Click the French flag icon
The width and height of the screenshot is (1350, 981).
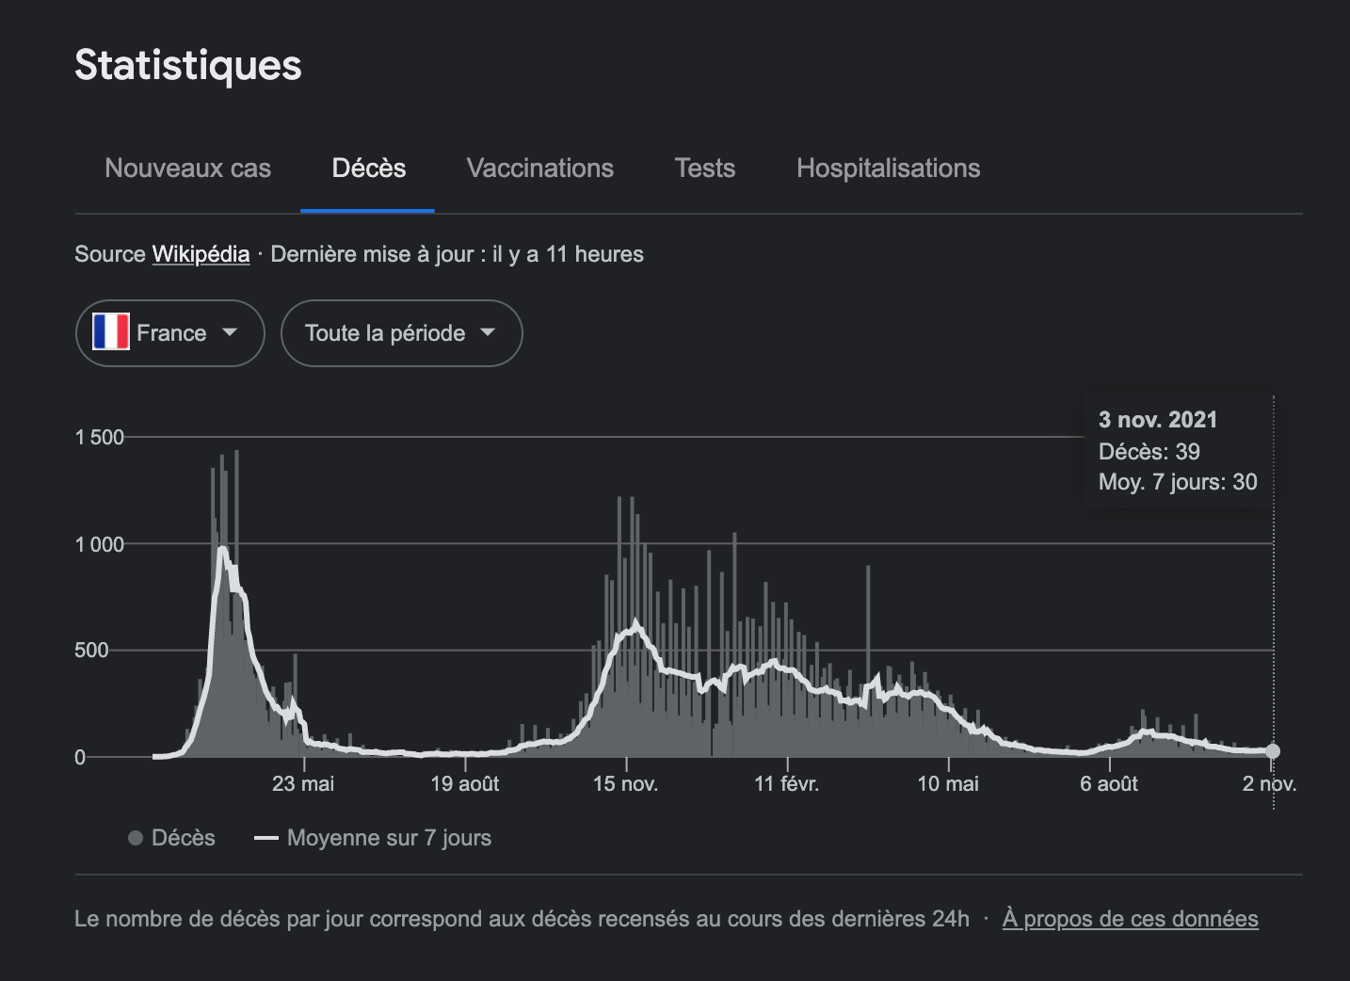(x=111, y=333)
